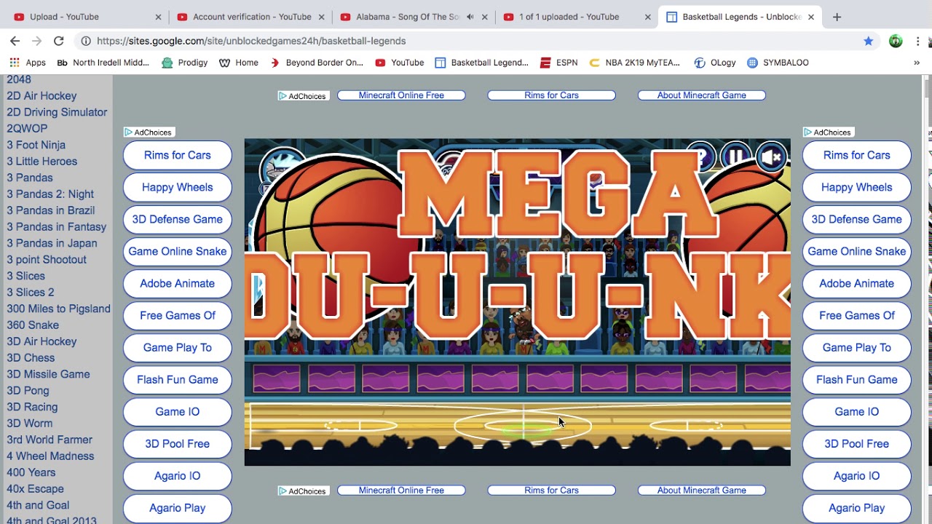Open 3rd World Farmer link
932x524 pixels.
[50, 440]
